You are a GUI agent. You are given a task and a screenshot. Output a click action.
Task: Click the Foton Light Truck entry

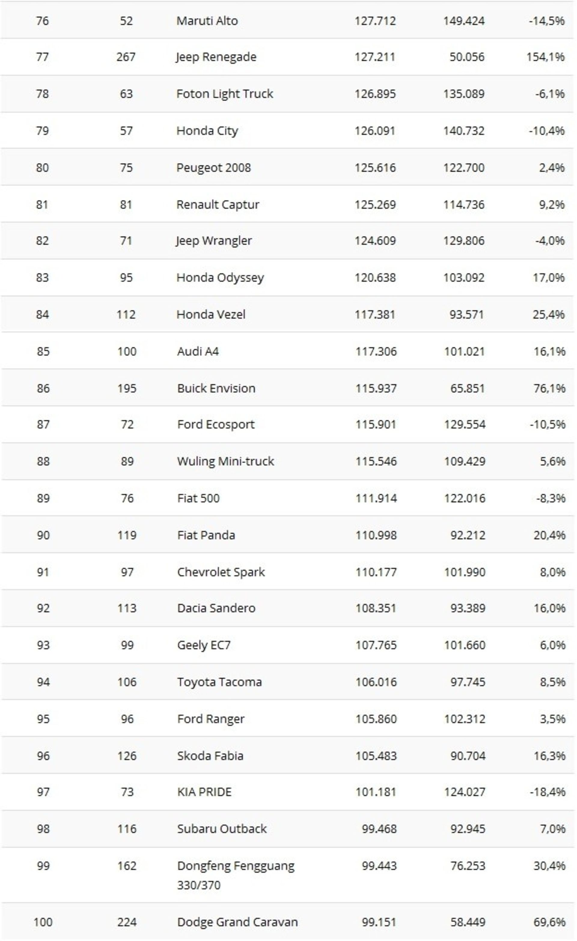point(224,94)
